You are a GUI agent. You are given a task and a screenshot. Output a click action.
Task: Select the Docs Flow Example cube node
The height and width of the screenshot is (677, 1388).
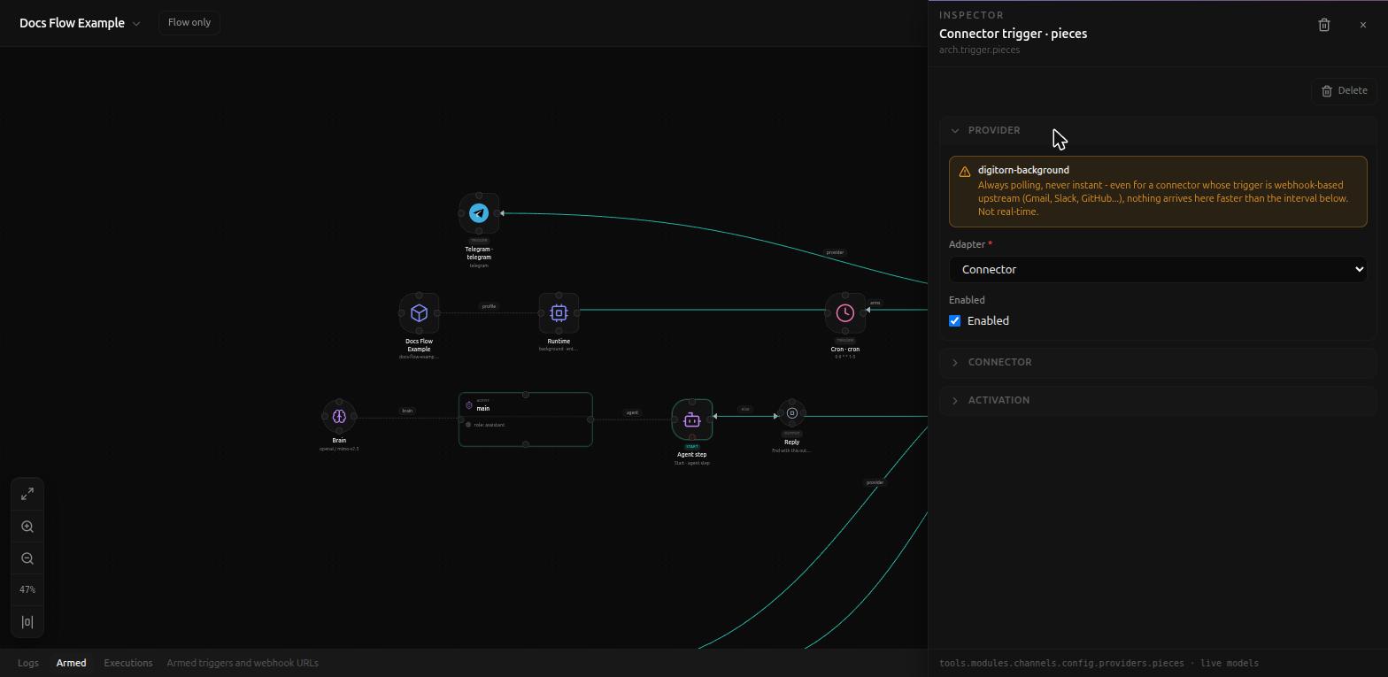pos(419,312)
